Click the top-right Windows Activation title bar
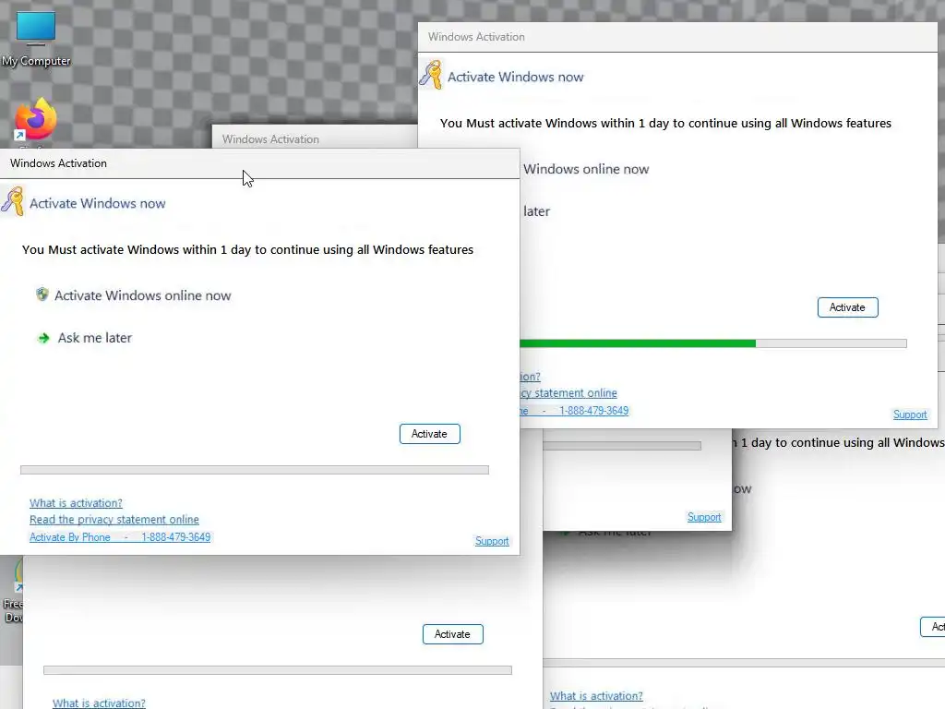This screenshot has width=945, height=709. tap(677, 37)
